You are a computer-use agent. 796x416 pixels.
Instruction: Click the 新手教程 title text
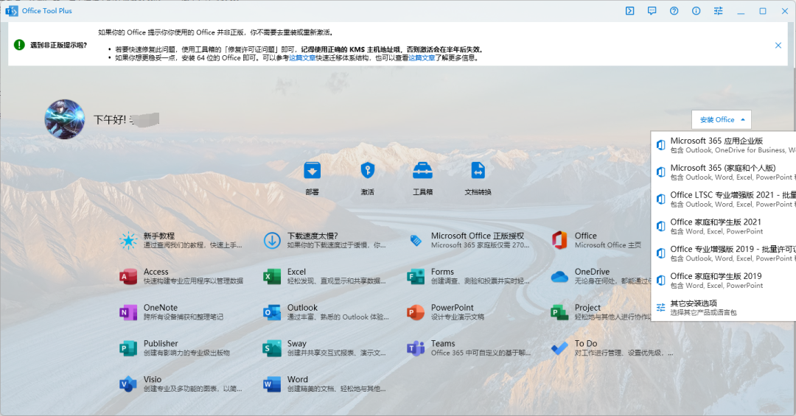[x=159, y=236]
